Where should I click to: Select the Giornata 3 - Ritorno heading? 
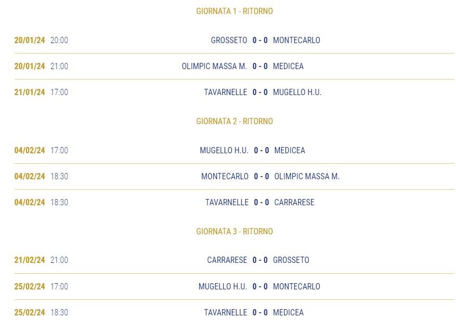pos(234,231)
